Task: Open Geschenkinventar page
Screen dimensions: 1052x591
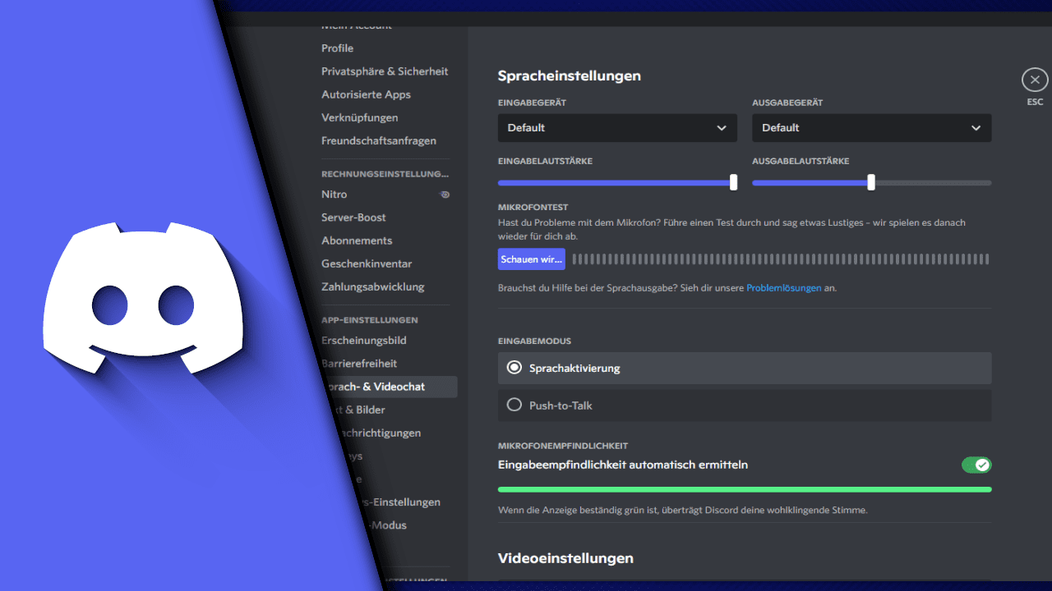Action: click(367, 263)
